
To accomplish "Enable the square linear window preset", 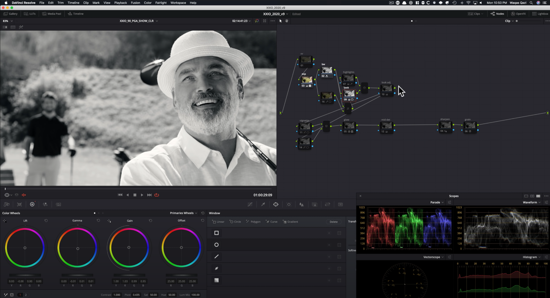I will (x=216, y=233).
